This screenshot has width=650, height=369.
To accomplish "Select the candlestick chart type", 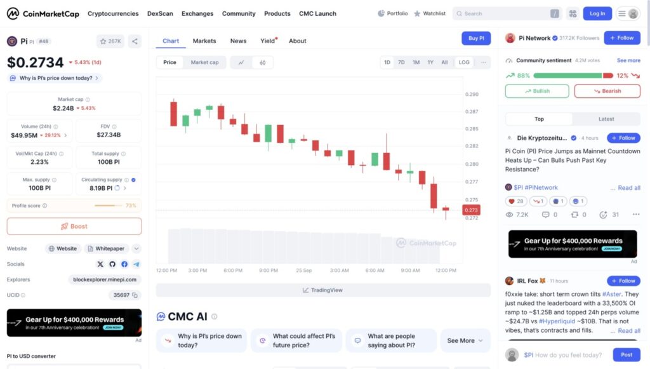I will click(262, 62).
